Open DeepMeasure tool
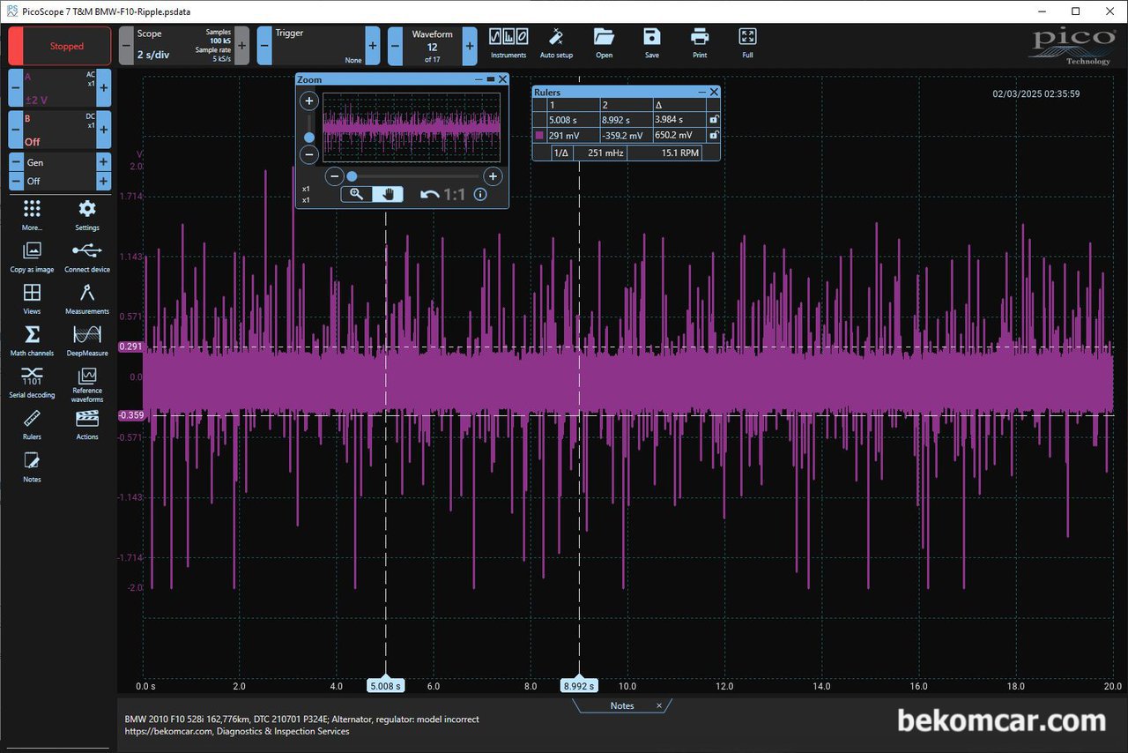 click(87, 341)
